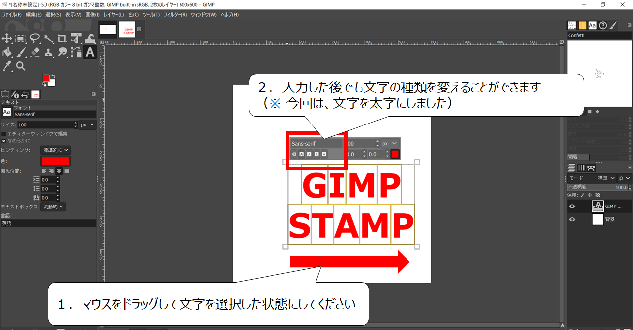Adjust the layer opacity (不透明度) slider
Image resolution: width=633 pixels, height=330 pixels.
(599, 187)
